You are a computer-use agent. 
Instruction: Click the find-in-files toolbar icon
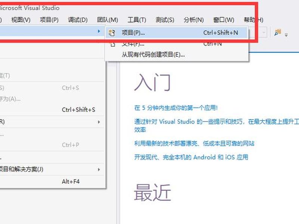(278, 32)
